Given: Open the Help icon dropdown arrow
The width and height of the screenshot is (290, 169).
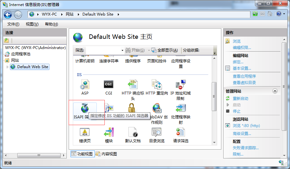Looking at the screenshot, I should 284,14.
